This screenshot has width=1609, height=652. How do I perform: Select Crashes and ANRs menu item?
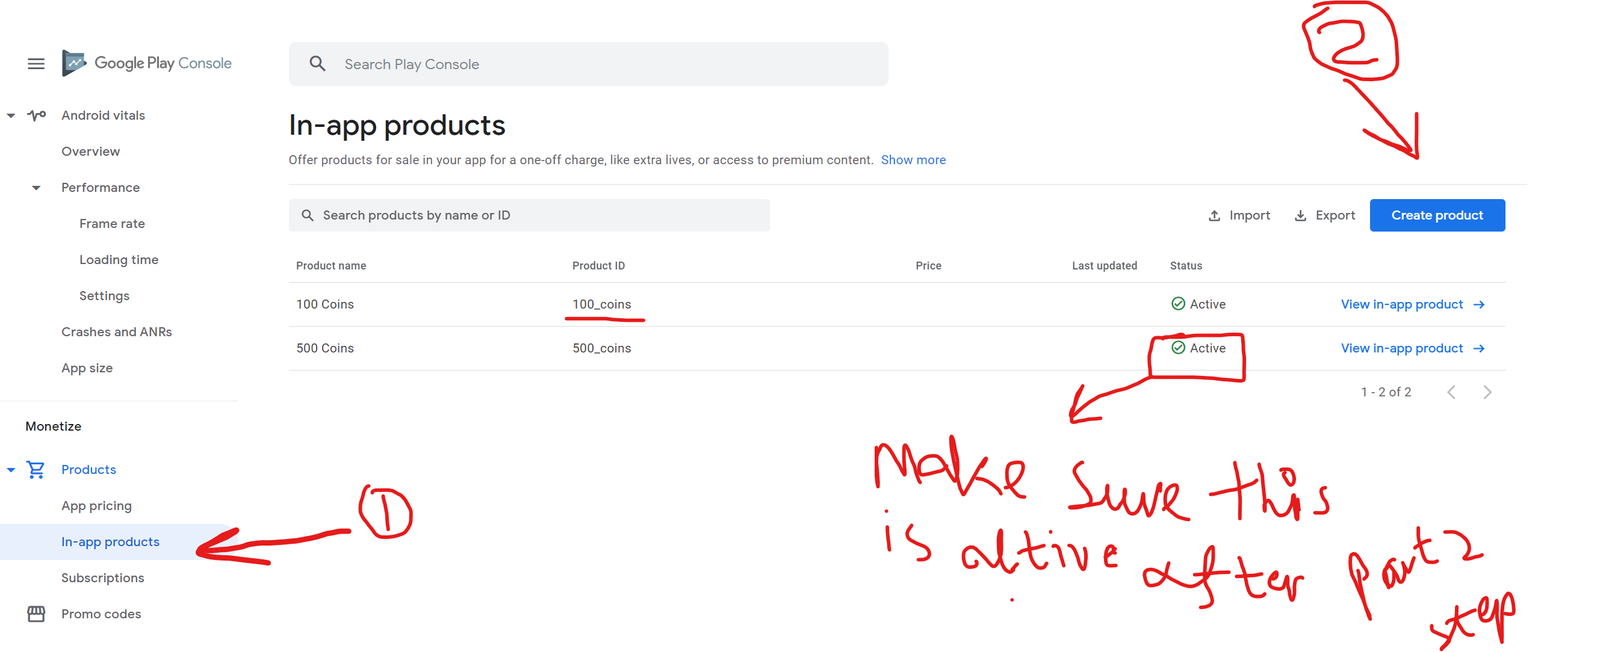tap(116, 332)
